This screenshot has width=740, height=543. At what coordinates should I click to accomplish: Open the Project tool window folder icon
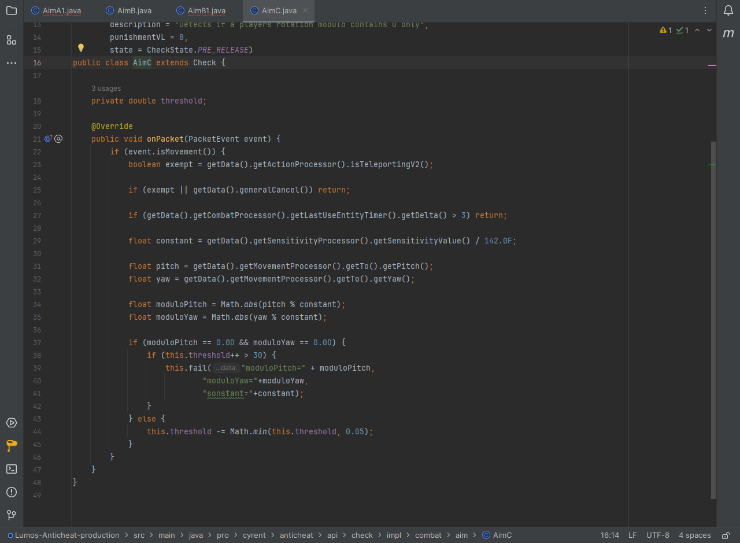(12, 10)
